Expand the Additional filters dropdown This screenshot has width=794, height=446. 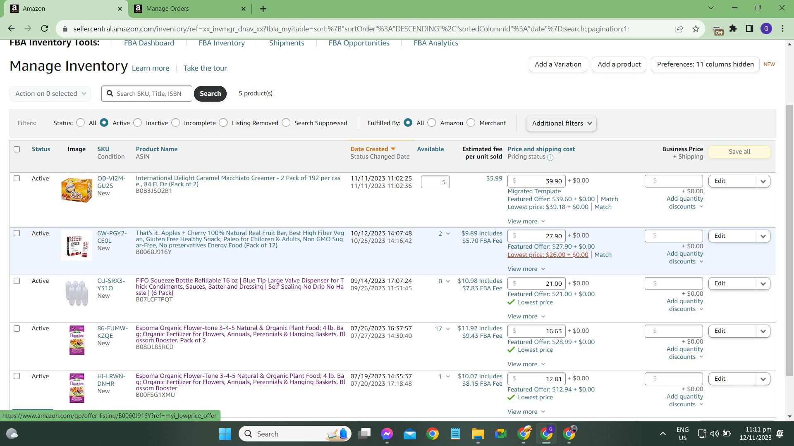[561, 123]
